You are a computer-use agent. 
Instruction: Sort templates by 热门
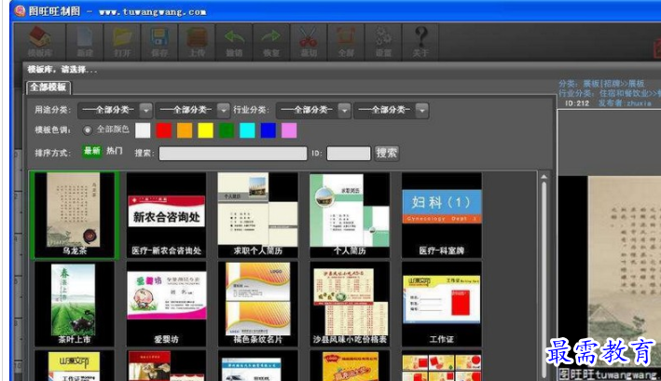pyautogui.click(x=115, y=151)
